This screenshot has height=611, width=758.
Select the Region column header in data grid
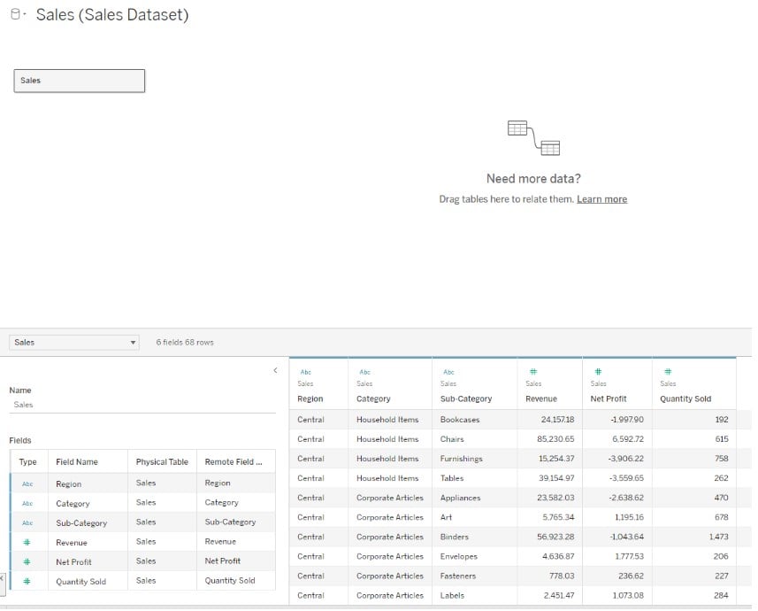(x=310, y=398)
